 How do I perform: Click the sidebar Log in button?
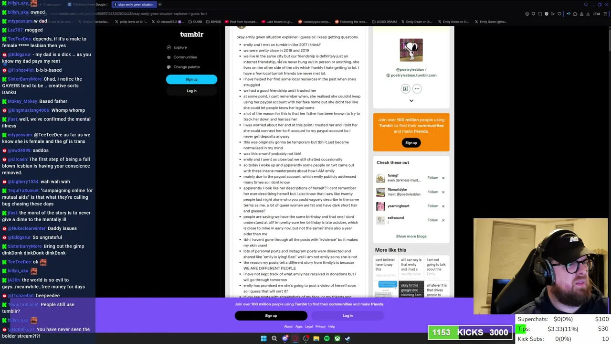[x=191, y=91]
